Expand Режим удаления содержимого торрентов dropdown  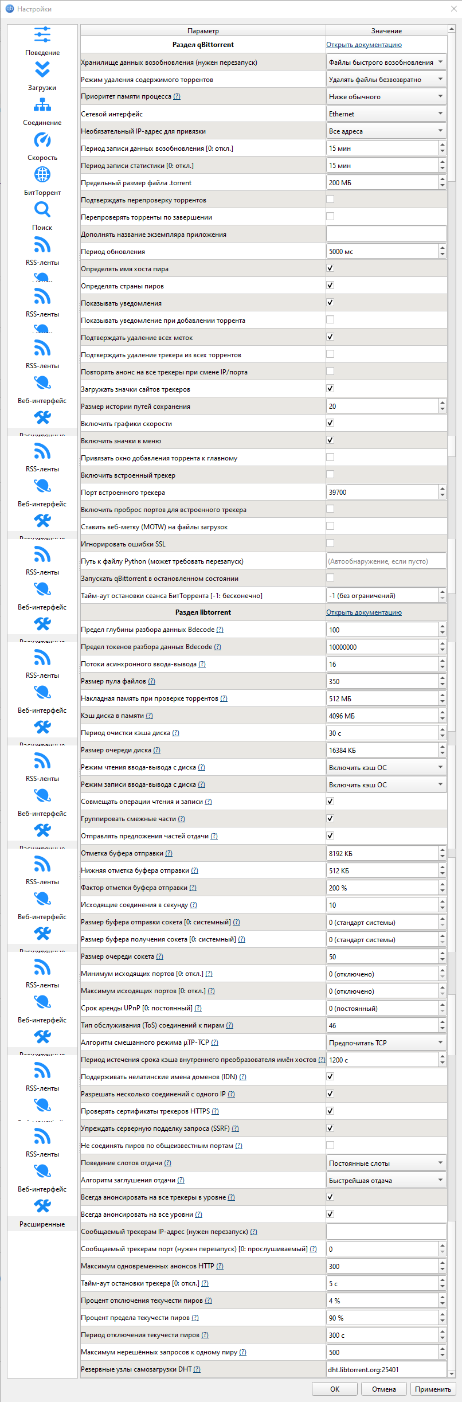pyautogui.click(x=386, y=80)
